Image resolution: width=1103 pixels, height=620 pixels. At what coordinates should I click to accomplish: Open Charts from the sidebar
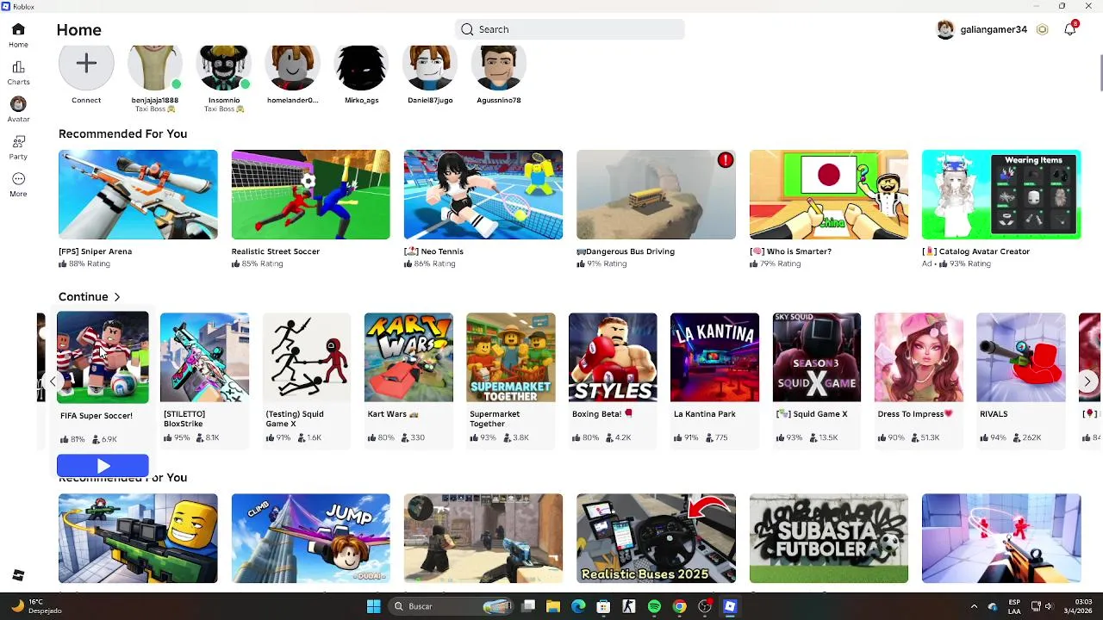coord(18,72)
